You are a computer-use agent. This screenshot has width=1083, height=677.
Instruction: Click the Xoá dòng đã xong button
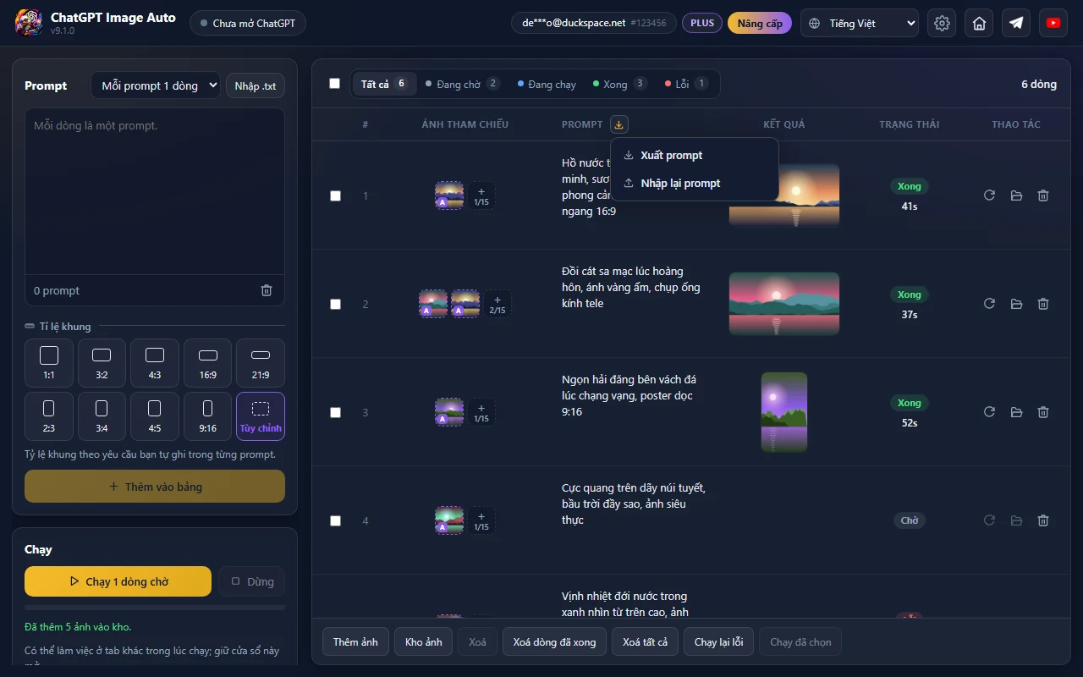(554, 641)
